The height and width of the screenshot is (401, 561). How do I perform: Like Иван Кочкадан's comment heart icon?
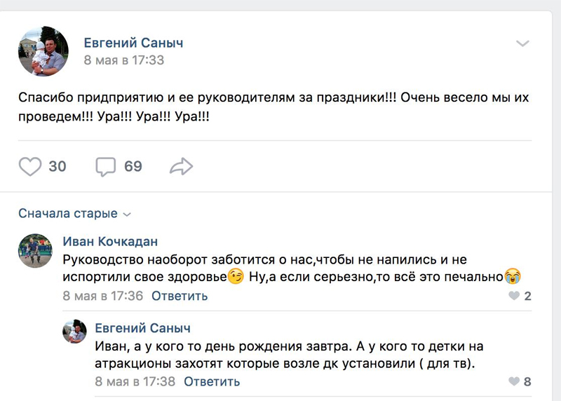[x=515, y=296]
